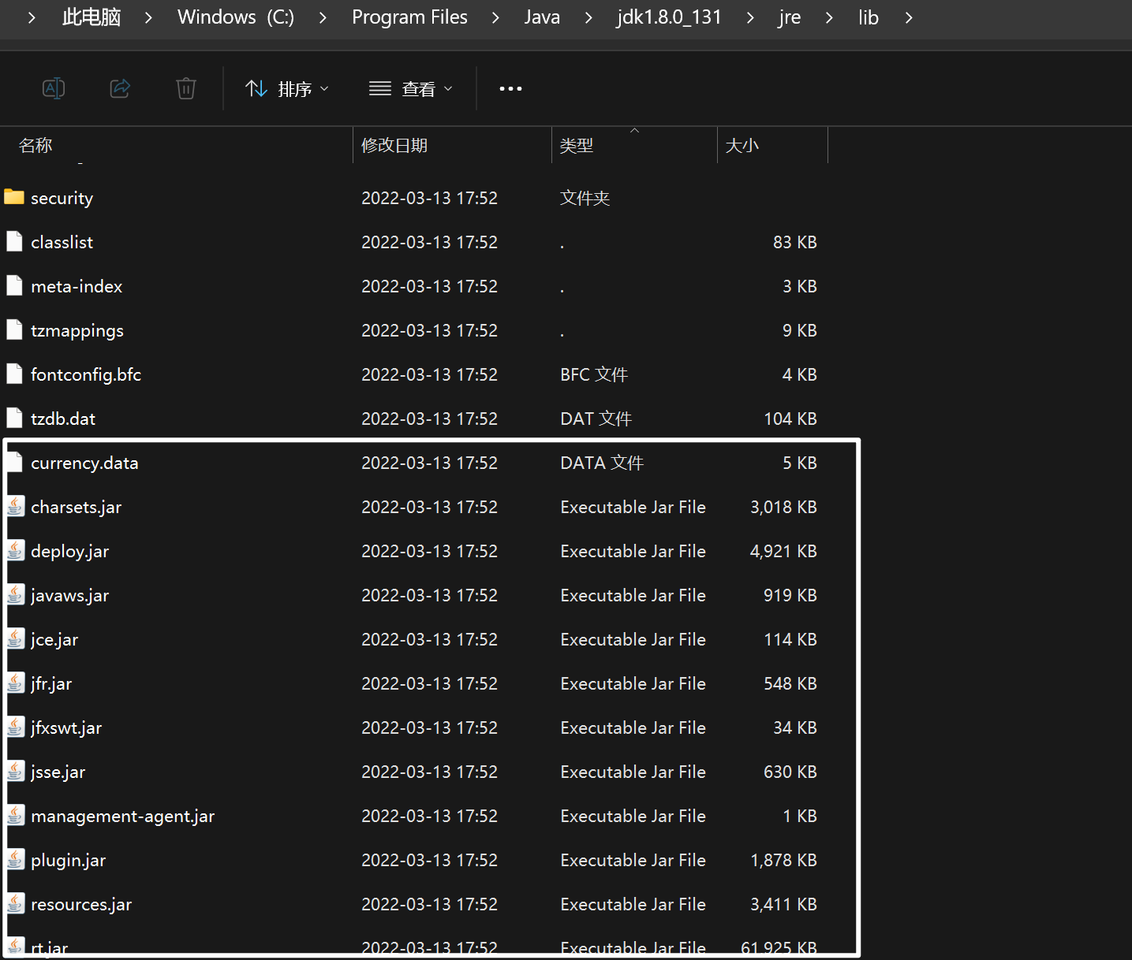Go to Program Files in the breadcrumb

pos(409,17)
